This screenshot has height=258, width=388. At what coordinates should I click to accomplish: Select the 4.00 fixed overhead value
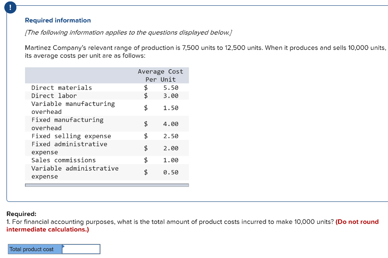tap(171, 124)
